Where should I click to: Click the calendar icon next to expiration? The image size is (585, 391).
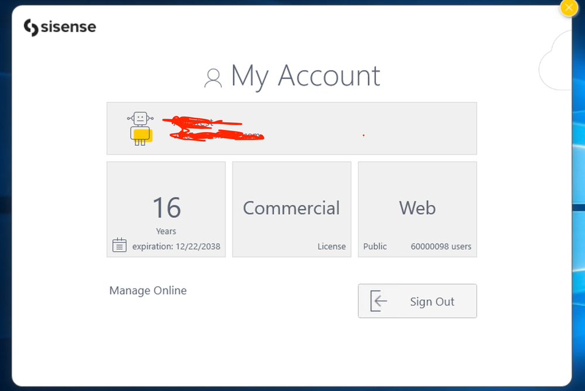119,245
